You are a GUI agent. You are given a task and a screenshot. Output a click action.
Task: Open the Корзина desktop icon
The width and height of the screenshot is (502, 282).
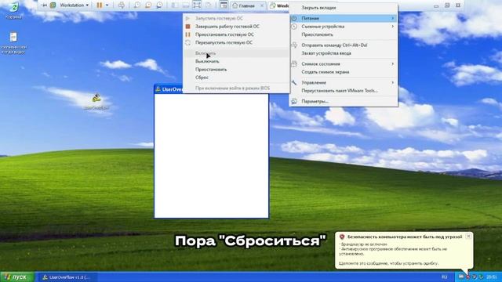pos(14,9)
